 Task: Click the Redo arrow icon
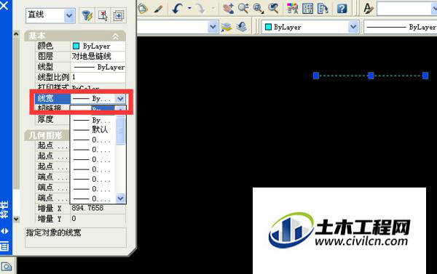pos(200,8)
